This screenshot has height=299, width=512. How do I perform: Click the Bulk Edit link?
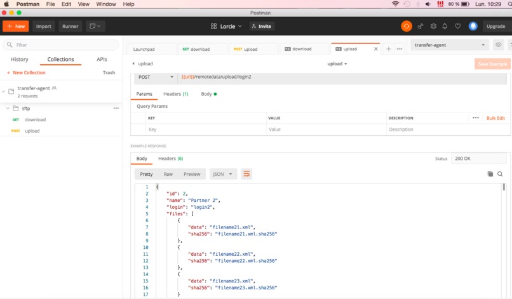point(495,118)
